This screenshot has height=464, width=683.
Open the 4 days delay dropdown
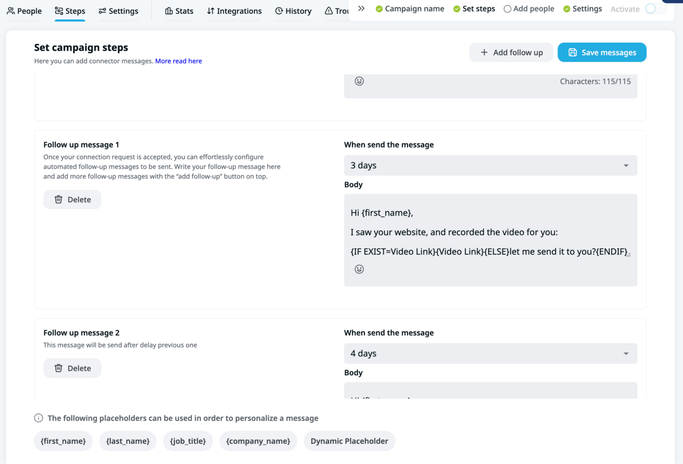click(x=490, y=354)
